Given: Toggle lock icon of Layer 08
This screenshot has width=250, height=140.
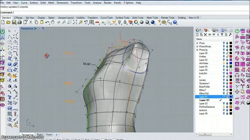Looking at the screenshot, I should coord(227,53).
